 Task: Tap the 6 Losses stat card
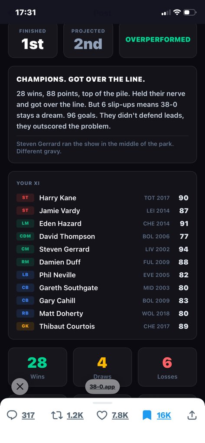pyautogui.click(x=167, y=367)
